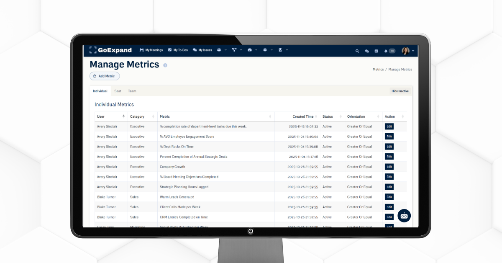The width and height of the screenshot is (502, 263).
Task: Click the Add Metric button
Action: point(105,76)
